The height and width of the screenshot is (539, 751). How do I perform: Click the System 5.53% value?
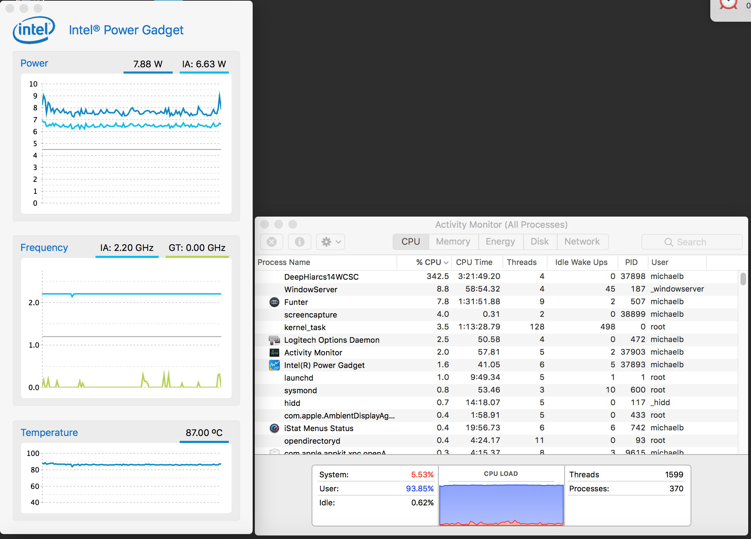pyautogui.click(x=422, y=475)
